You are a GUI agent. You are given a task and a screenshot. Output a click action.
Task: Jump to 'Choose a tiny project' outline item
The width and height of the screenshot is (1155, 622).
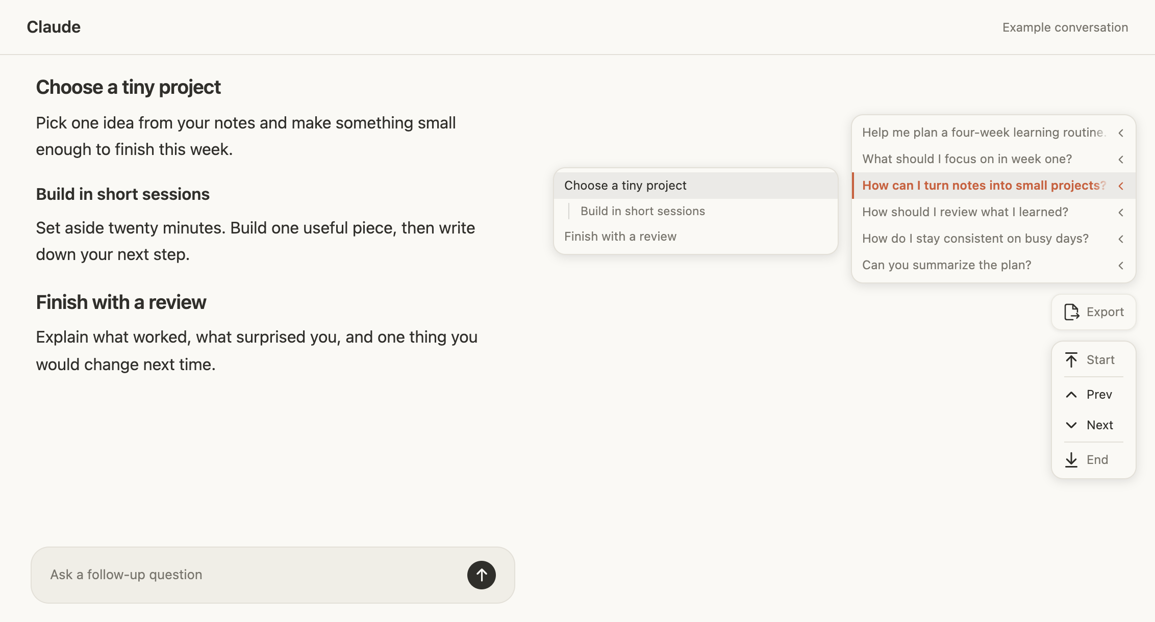point(696,186)
